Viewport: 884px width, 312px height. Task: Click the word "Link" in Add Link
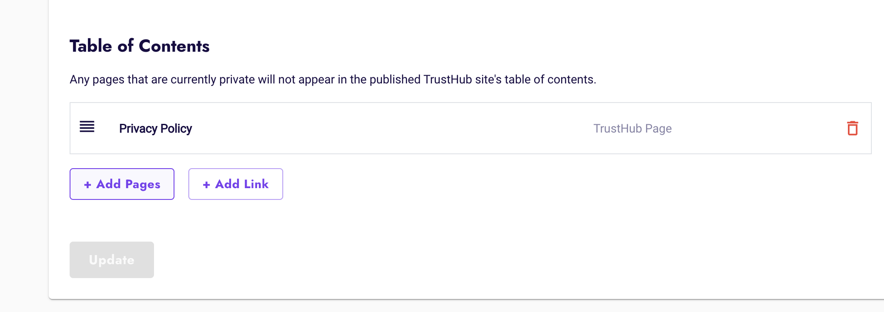[256, 184]
